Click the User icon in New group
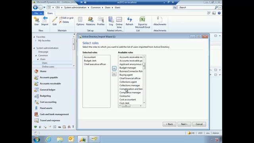This screenshot has width=254, height=143. pos(37,21)
